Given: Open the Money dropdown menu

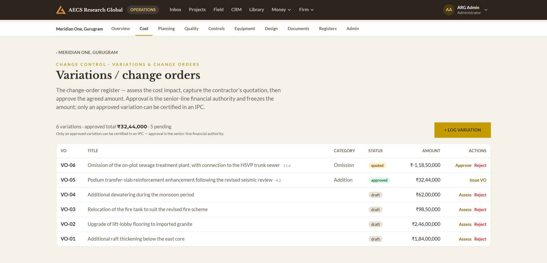Looking at the screenshot, I should pos(281,10).
